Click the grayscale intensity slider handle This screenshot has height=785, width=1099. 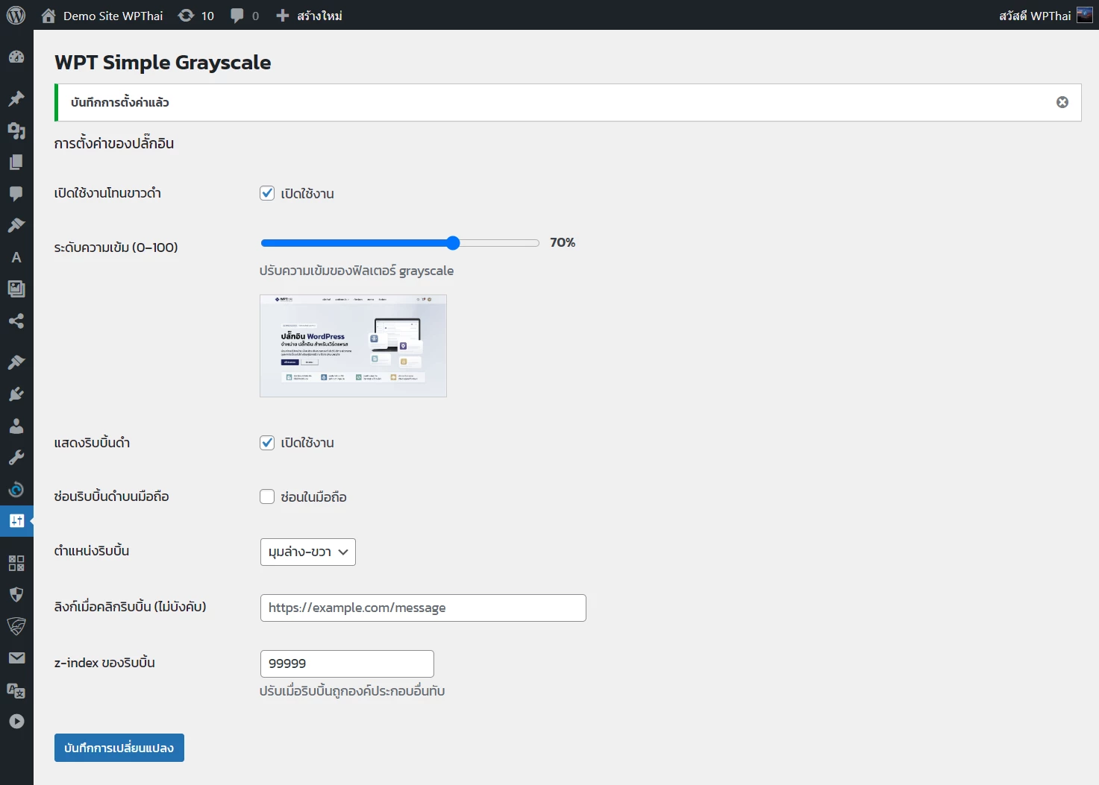pyautogui.click(x=453, y=243)
